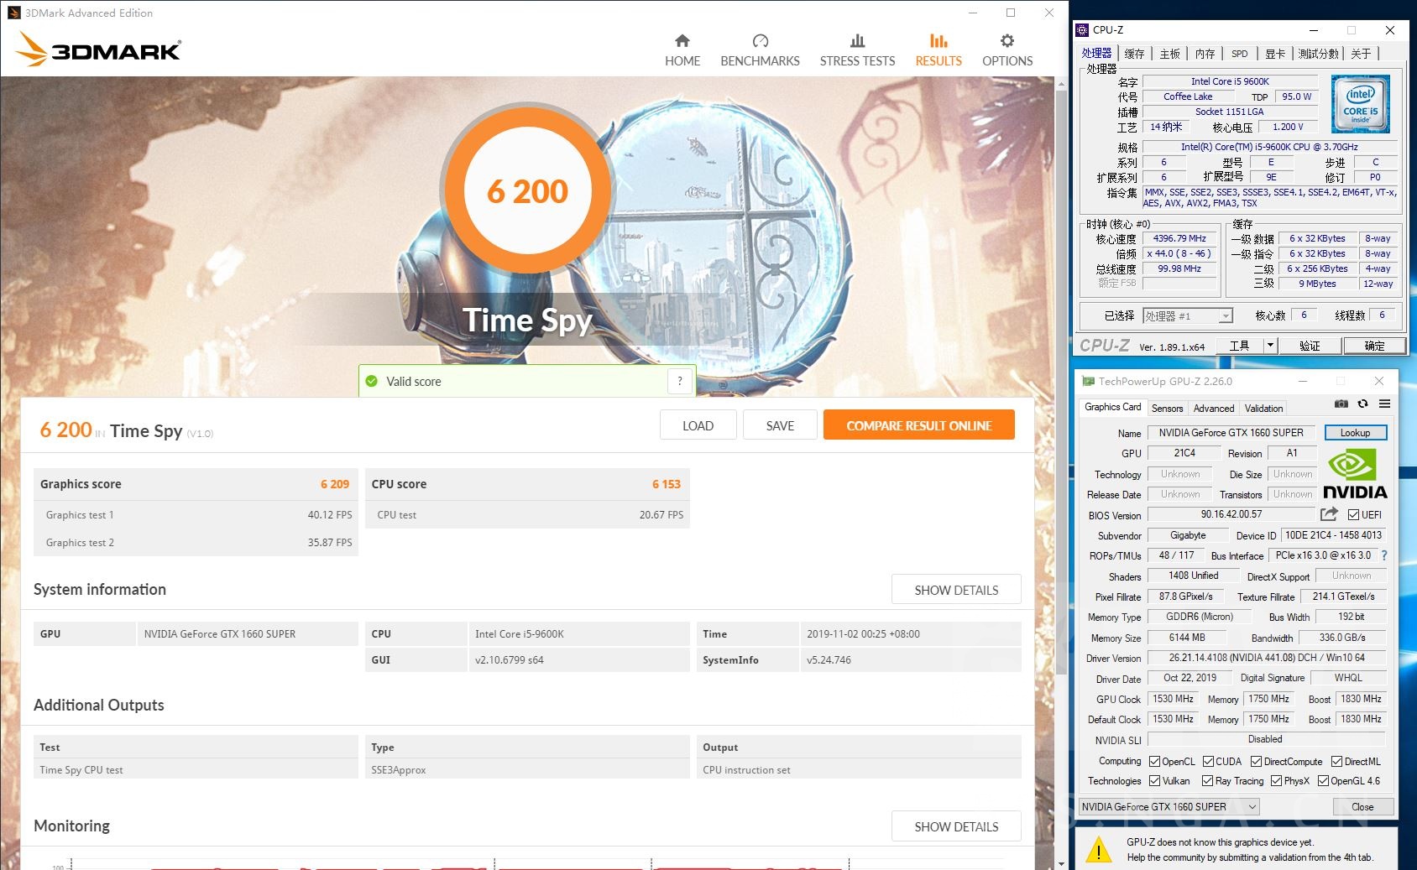Click COMPARE RESULT ONLINE
Image resolution: width=1417 pixels, height=870 pixels.
[919, 425]
